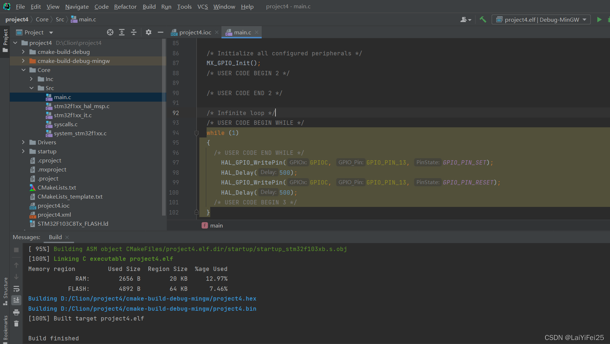The width and height of the screenshot is (610, 344).
Task: Expand the Drivers folder
Action: [x=23, y=143]
